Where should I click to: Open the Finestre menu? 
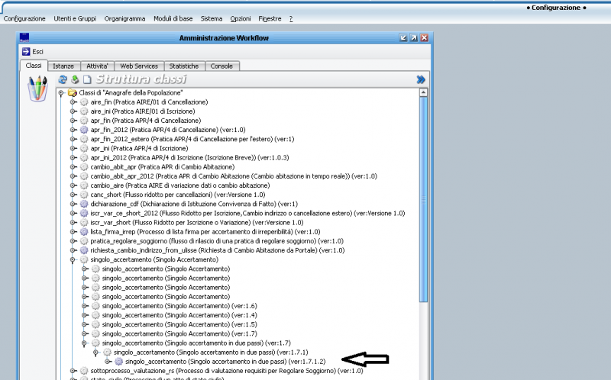click(x=270, y=18)
